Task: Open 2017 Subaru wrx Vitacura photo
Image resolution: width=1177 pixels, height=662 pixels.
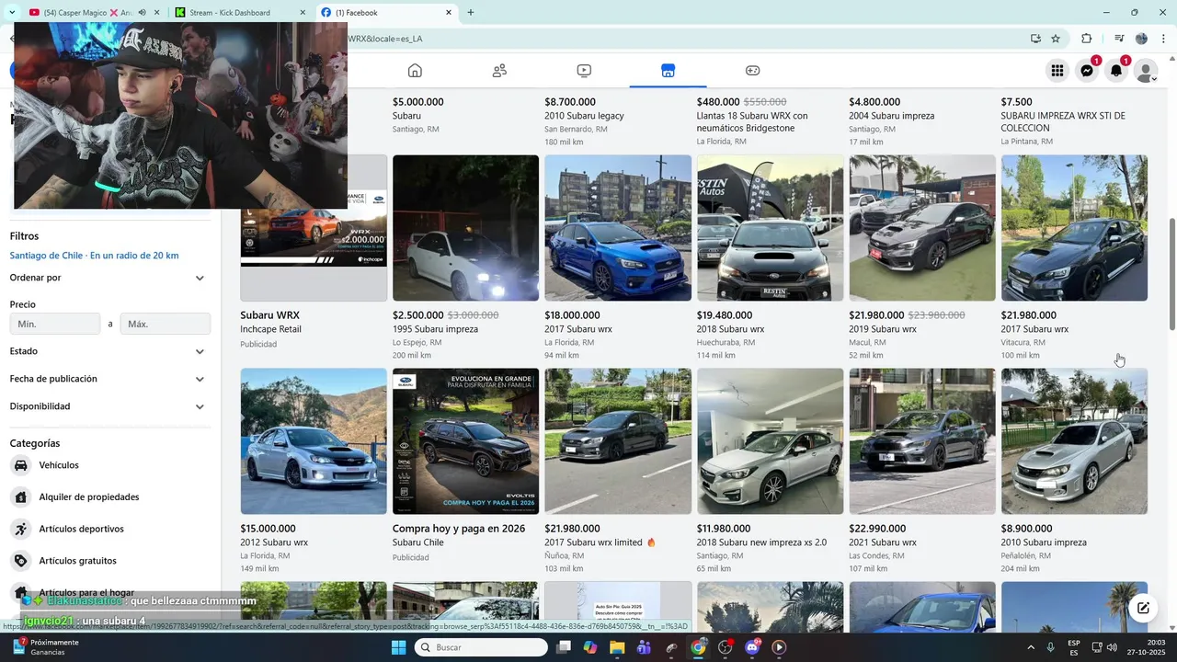Action: point(1074,228)
